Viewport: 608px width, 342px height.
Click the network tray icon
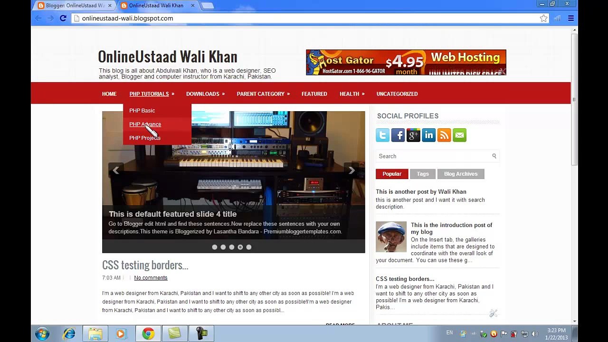(x=524, y=333)
